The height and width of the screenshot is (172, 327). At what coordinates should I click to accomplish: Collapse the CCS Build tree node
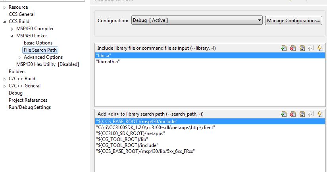coord(5,22)
